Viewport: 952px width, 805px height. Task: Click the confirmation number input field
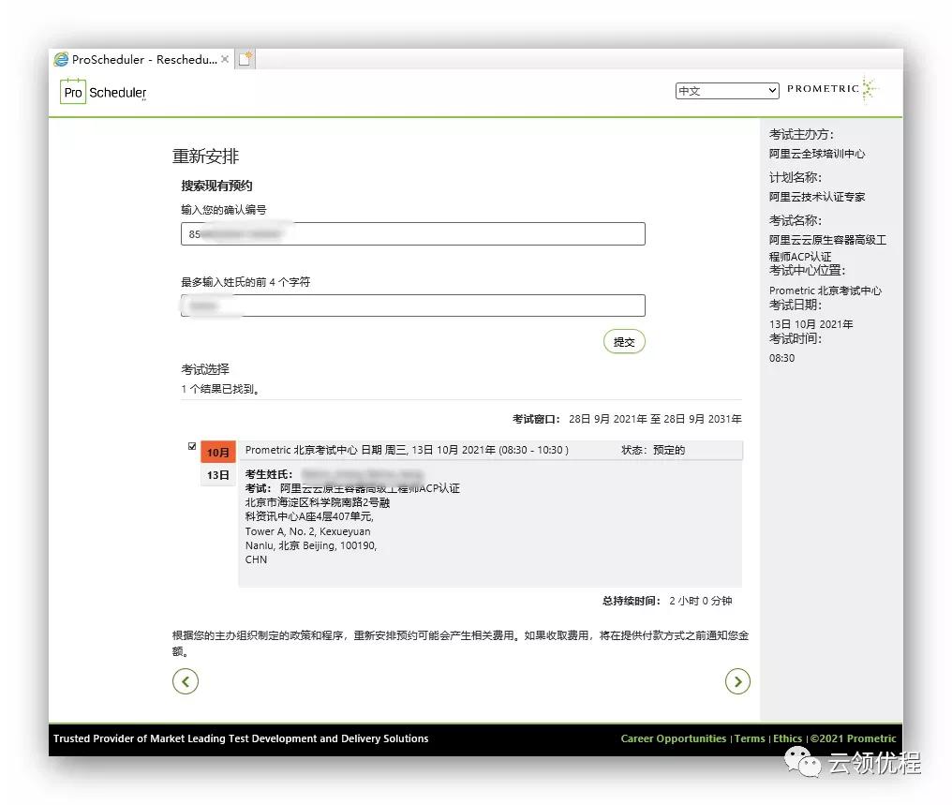click(412, 233)
